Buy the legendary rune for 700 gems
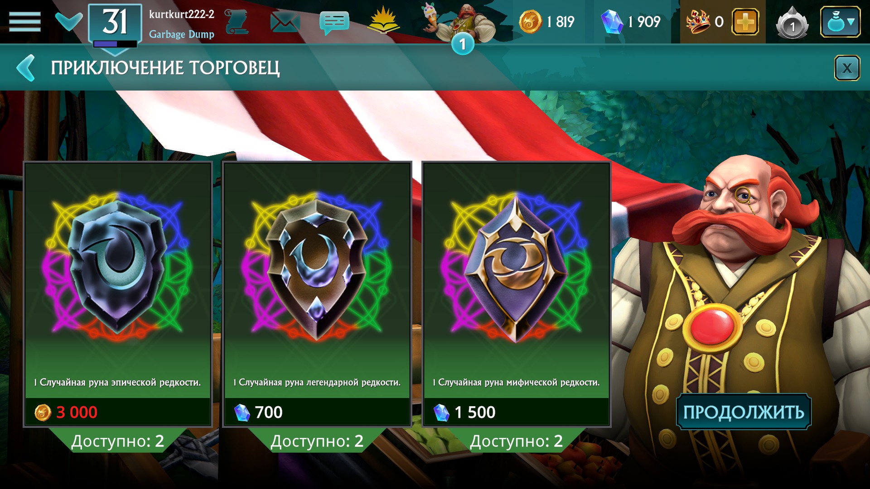Image resolution: width=870 pixels, height=489 pixels. click(x=317, y=412)
